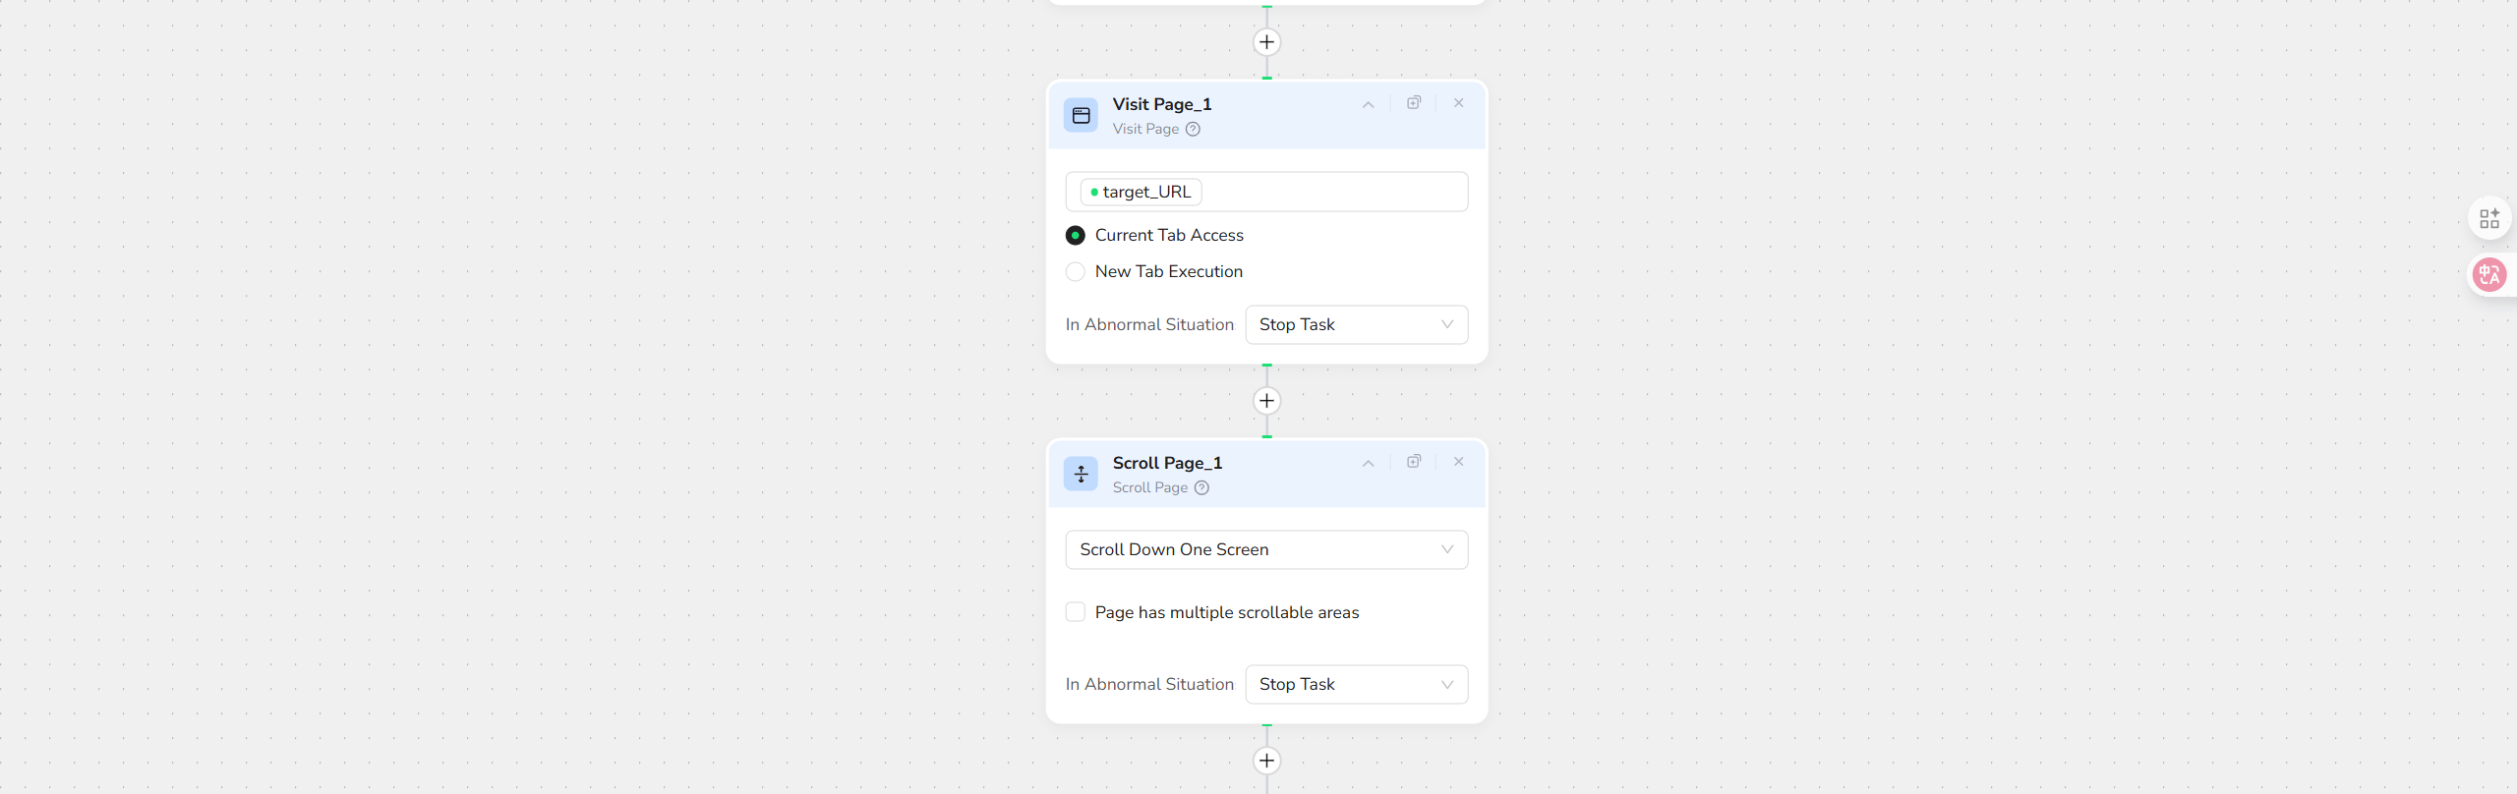
Task: Click the target_URL input field
Action: [x=1327, y=193]
